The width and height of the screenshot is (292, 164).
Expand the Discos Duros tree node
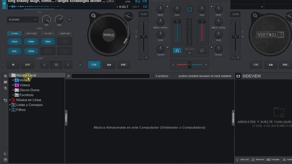coord(13,90)
